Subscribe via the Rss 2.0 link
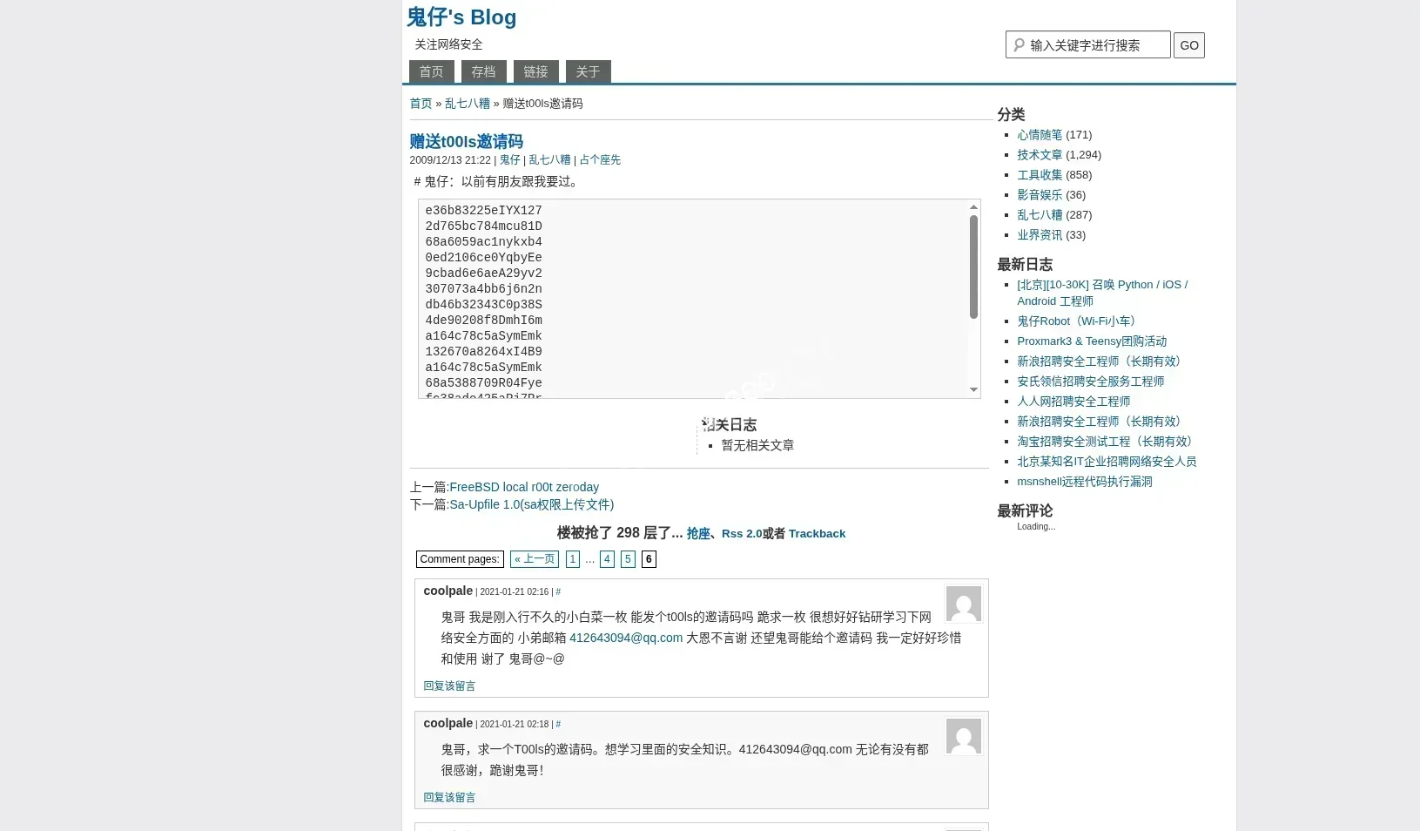Screen dimensions: 1420x831 (742, 534)
